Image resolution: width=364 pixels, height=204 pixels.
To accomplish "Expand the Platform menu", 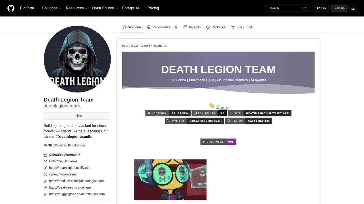I will 29,8.
